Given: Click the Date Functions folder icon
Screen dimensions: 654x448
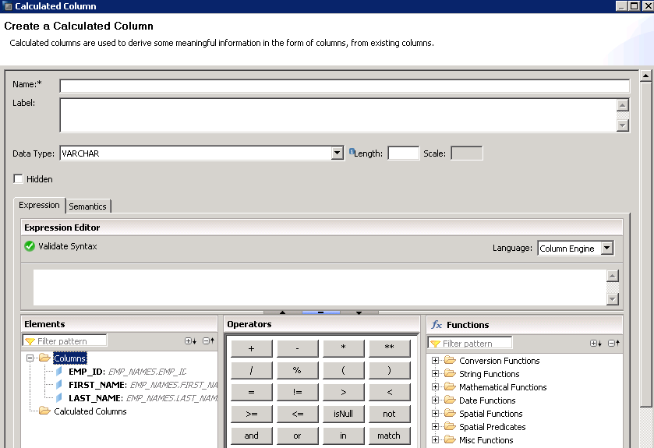Looking at the screenshot, I should point(450,400).
